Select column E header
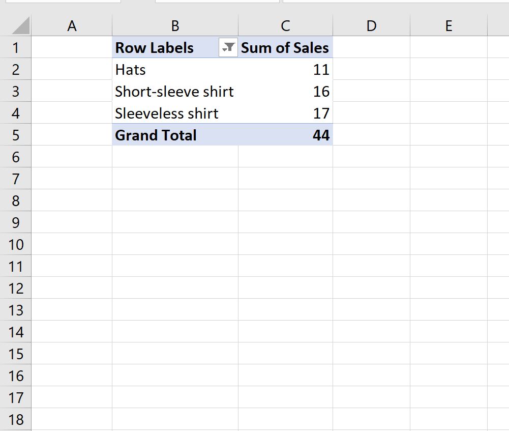The image size is (509, 431). 448,26
